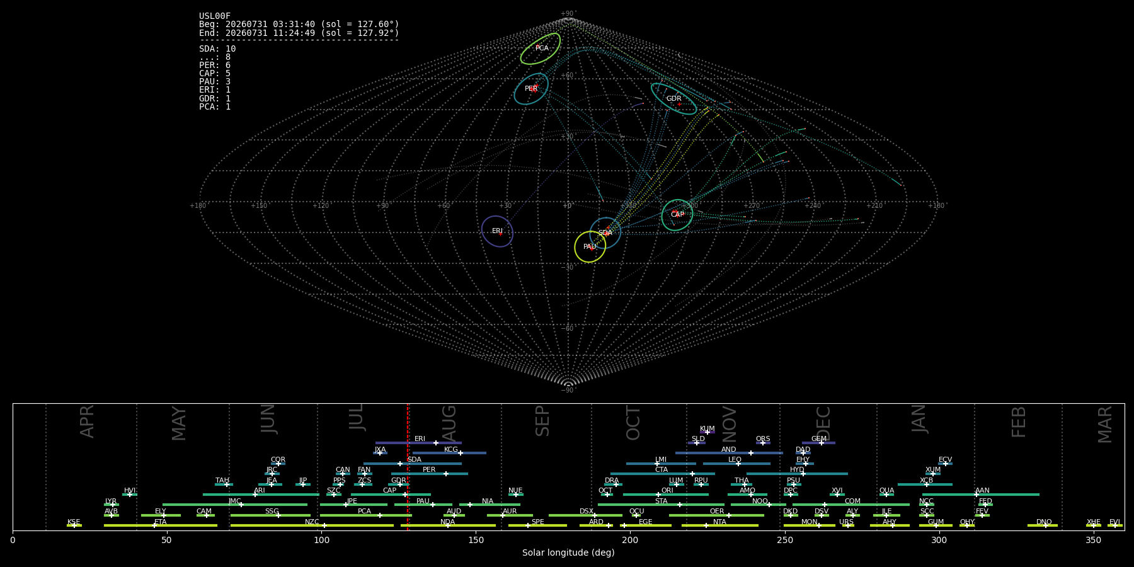Click the KUM shower label in the timeline

click(707, 429)
